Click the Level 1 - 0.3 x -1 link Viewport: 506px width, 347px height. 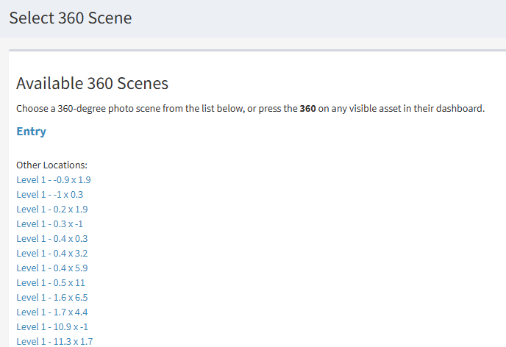point(49,223)
